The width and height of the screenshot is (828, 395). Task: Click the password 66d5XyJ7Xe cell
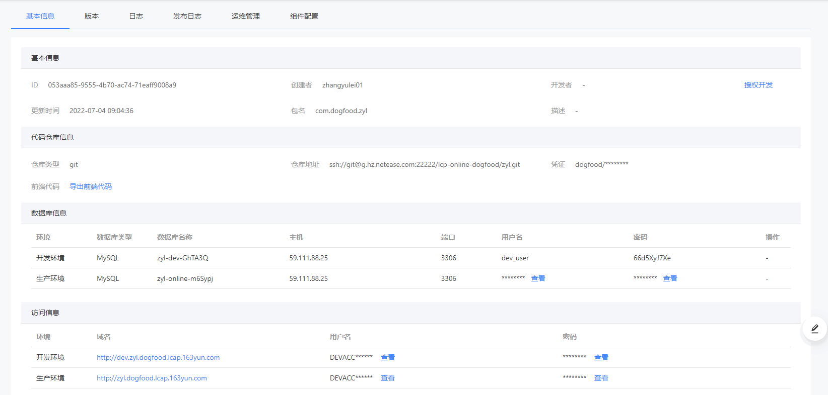pos(652,258)
